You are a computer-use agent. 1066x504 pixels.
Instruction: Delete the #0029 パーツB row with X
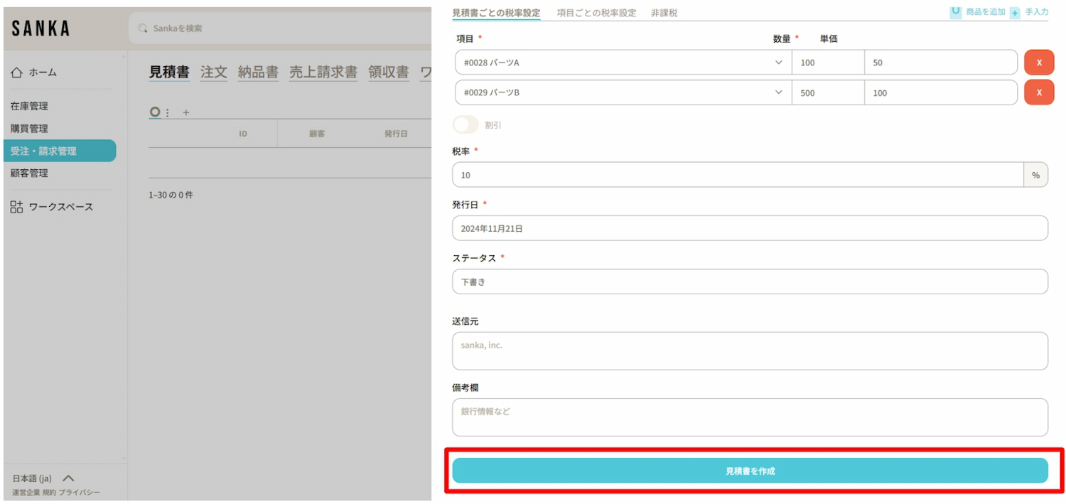click(x=1038, y=92)
